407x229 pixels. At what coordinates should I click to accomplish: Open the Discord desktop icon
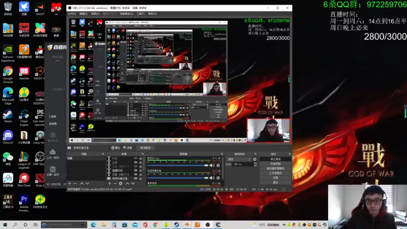pyautogui.click(x=8, y=137)
